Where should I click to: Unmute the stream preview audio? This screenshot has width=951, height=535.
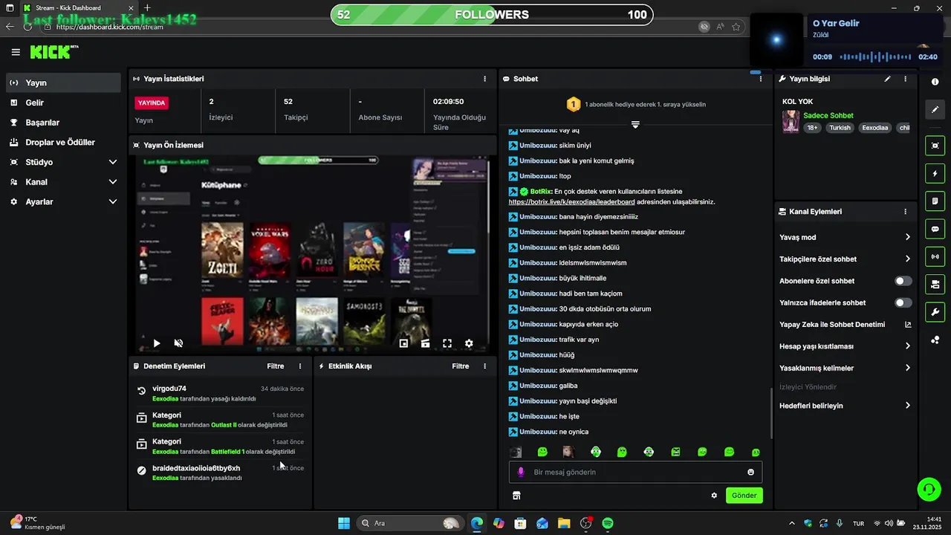click(x=178, y=343)
